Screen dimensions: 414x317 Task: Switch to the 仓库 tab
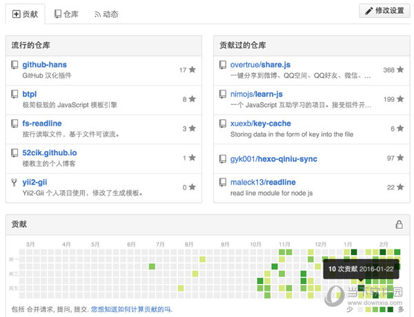[66, 13]
